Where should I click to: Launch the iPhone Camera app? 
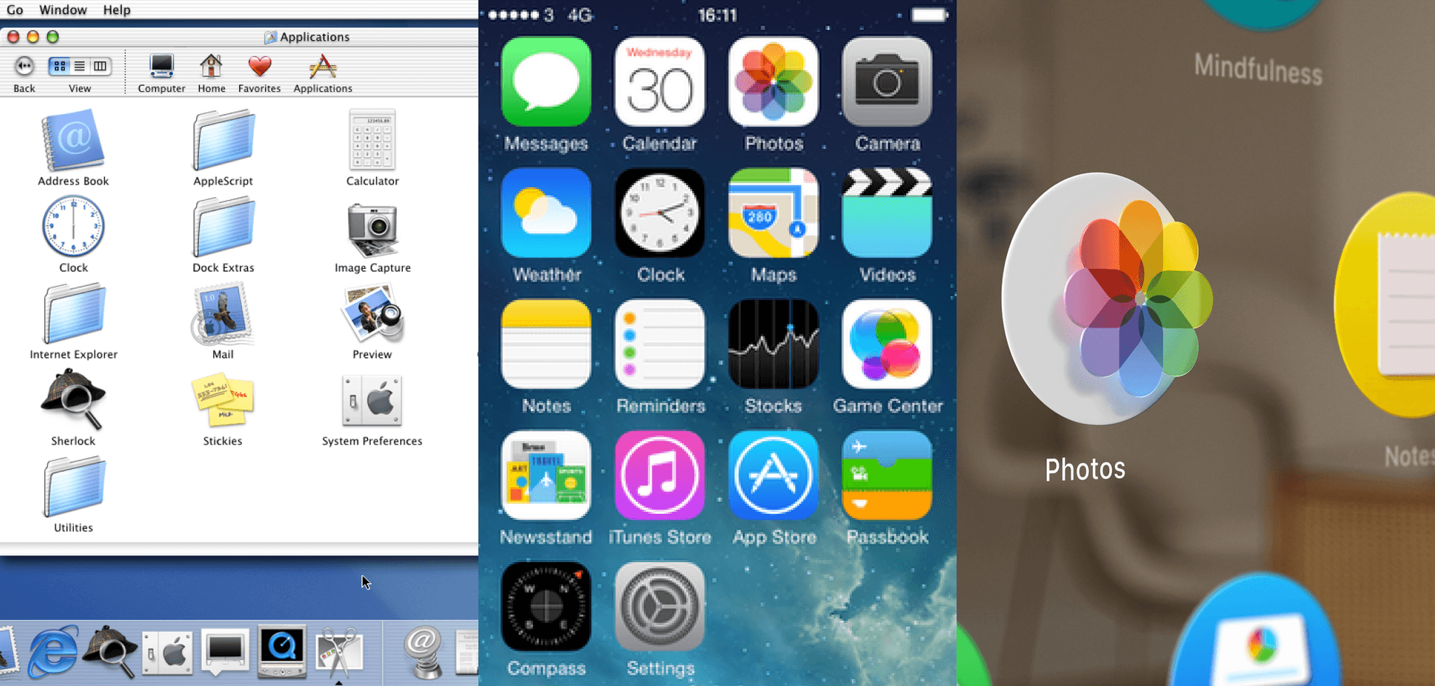click(x=887, y=81)
